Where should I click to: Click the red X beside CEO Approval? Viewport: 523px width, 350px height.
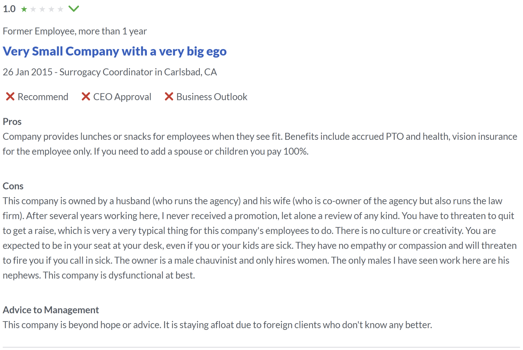(86, 97)
